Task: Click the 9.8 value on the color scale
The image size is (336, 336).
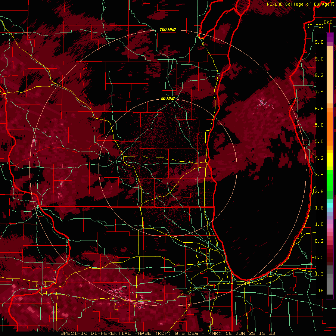Action: click(319, 42)
